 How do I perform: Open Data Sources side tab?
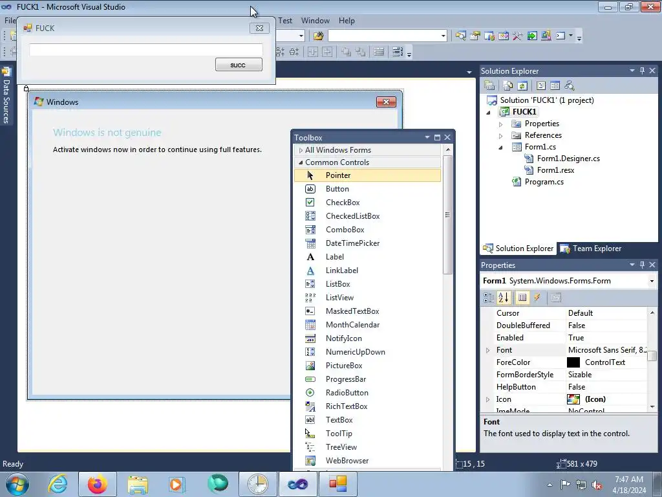[6, 96]
